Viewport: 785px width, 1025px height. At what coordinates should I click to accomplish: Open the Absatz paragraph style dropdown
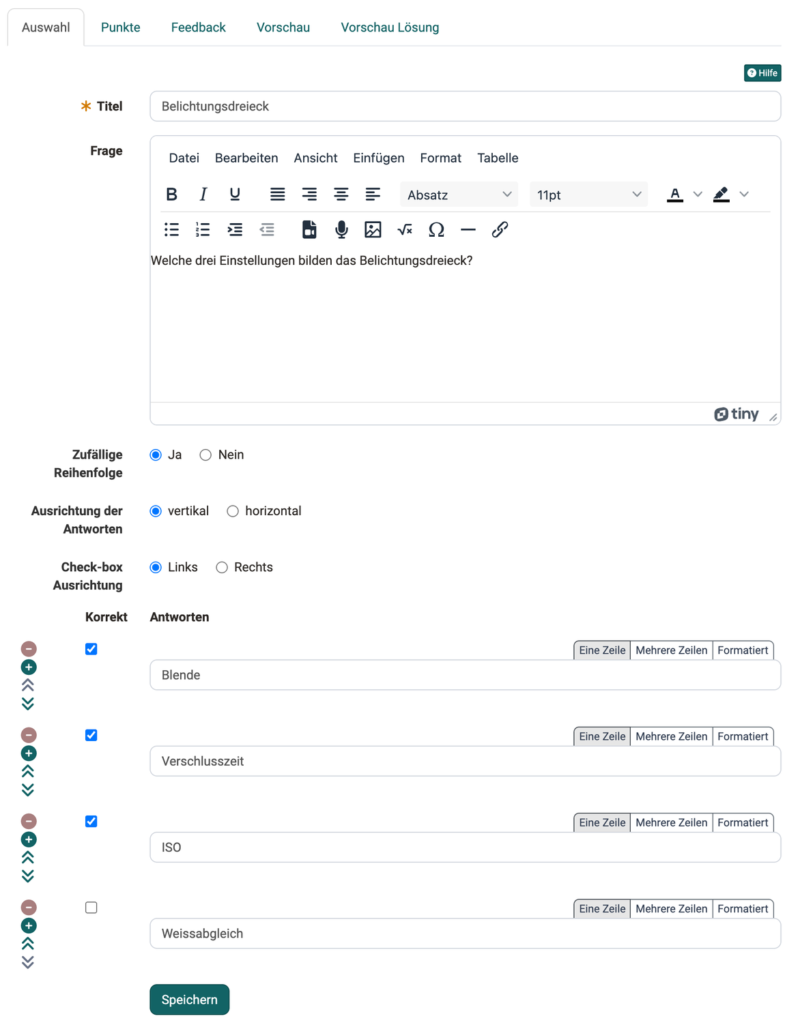[459, 194]
